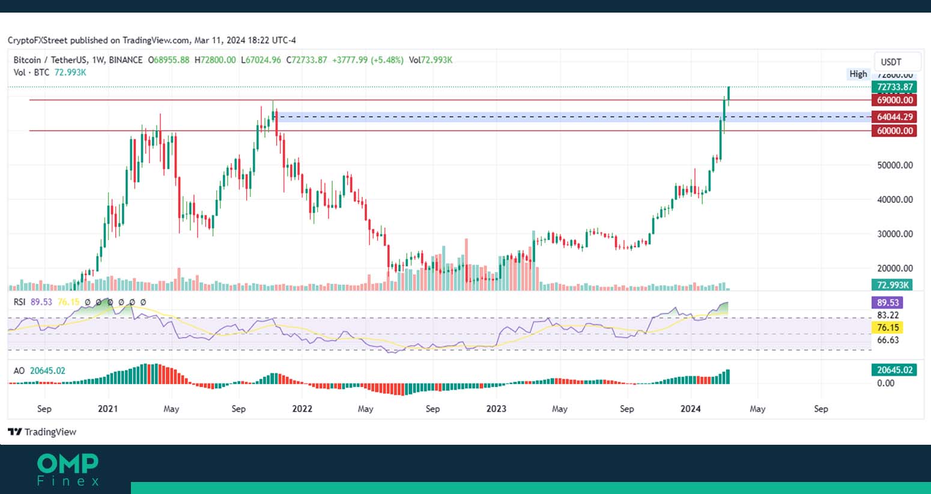
Task: Click the 66.63 RSI axis value
Action: (x=888, y=340)
